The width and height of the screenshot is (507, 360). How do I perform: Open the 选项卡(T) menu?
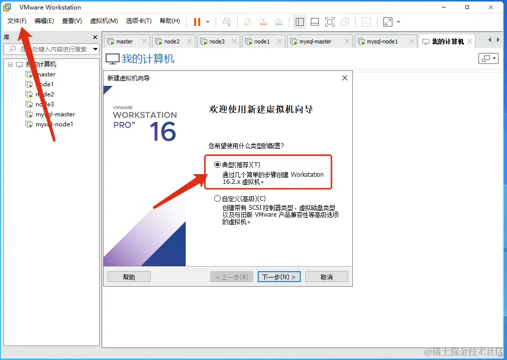pyautogui.click(x=139, y=21)
